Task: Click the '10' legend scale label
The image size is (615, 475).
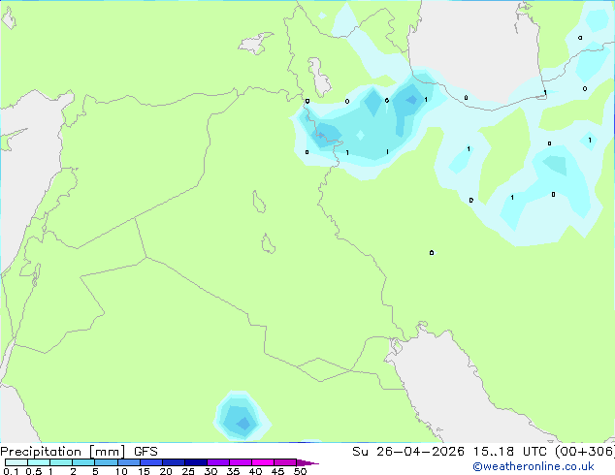Action: [121, 471]
